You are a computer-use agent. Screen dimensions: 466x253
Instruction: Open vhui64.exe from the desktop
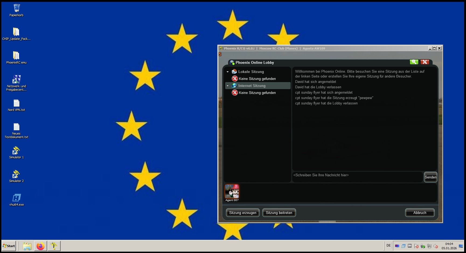pyautogui.click(x=16, y=198)
